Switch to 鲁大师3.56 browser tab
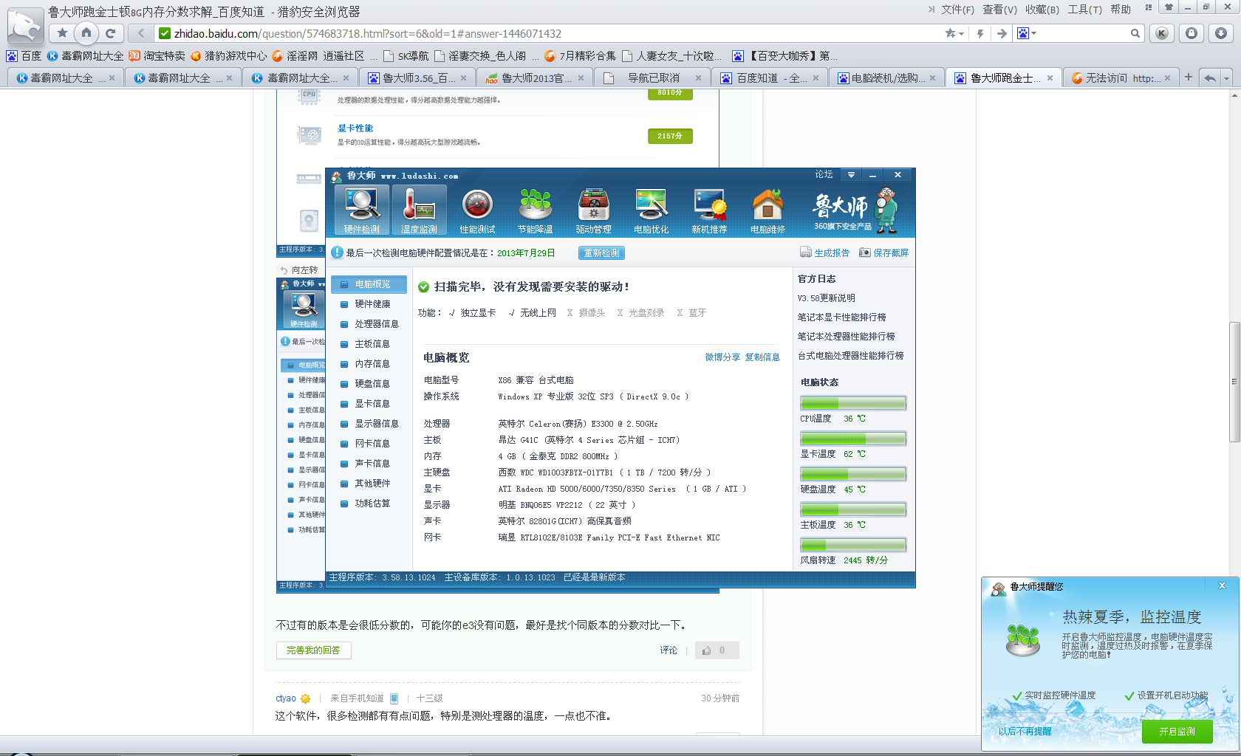 click(x=417, y=78)
